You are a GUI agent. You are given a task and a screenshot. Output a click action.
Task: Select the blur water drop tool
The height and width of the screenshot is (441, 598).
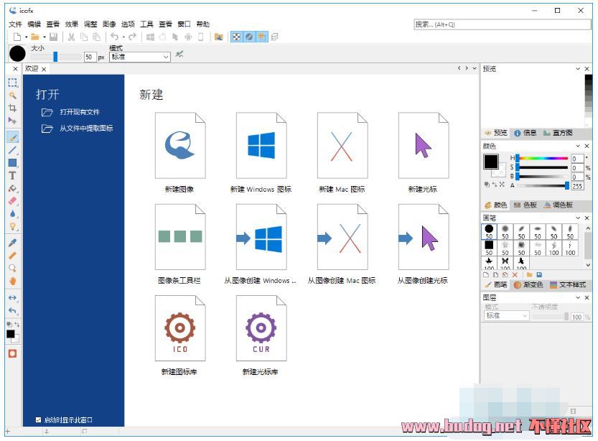[13, 213]
